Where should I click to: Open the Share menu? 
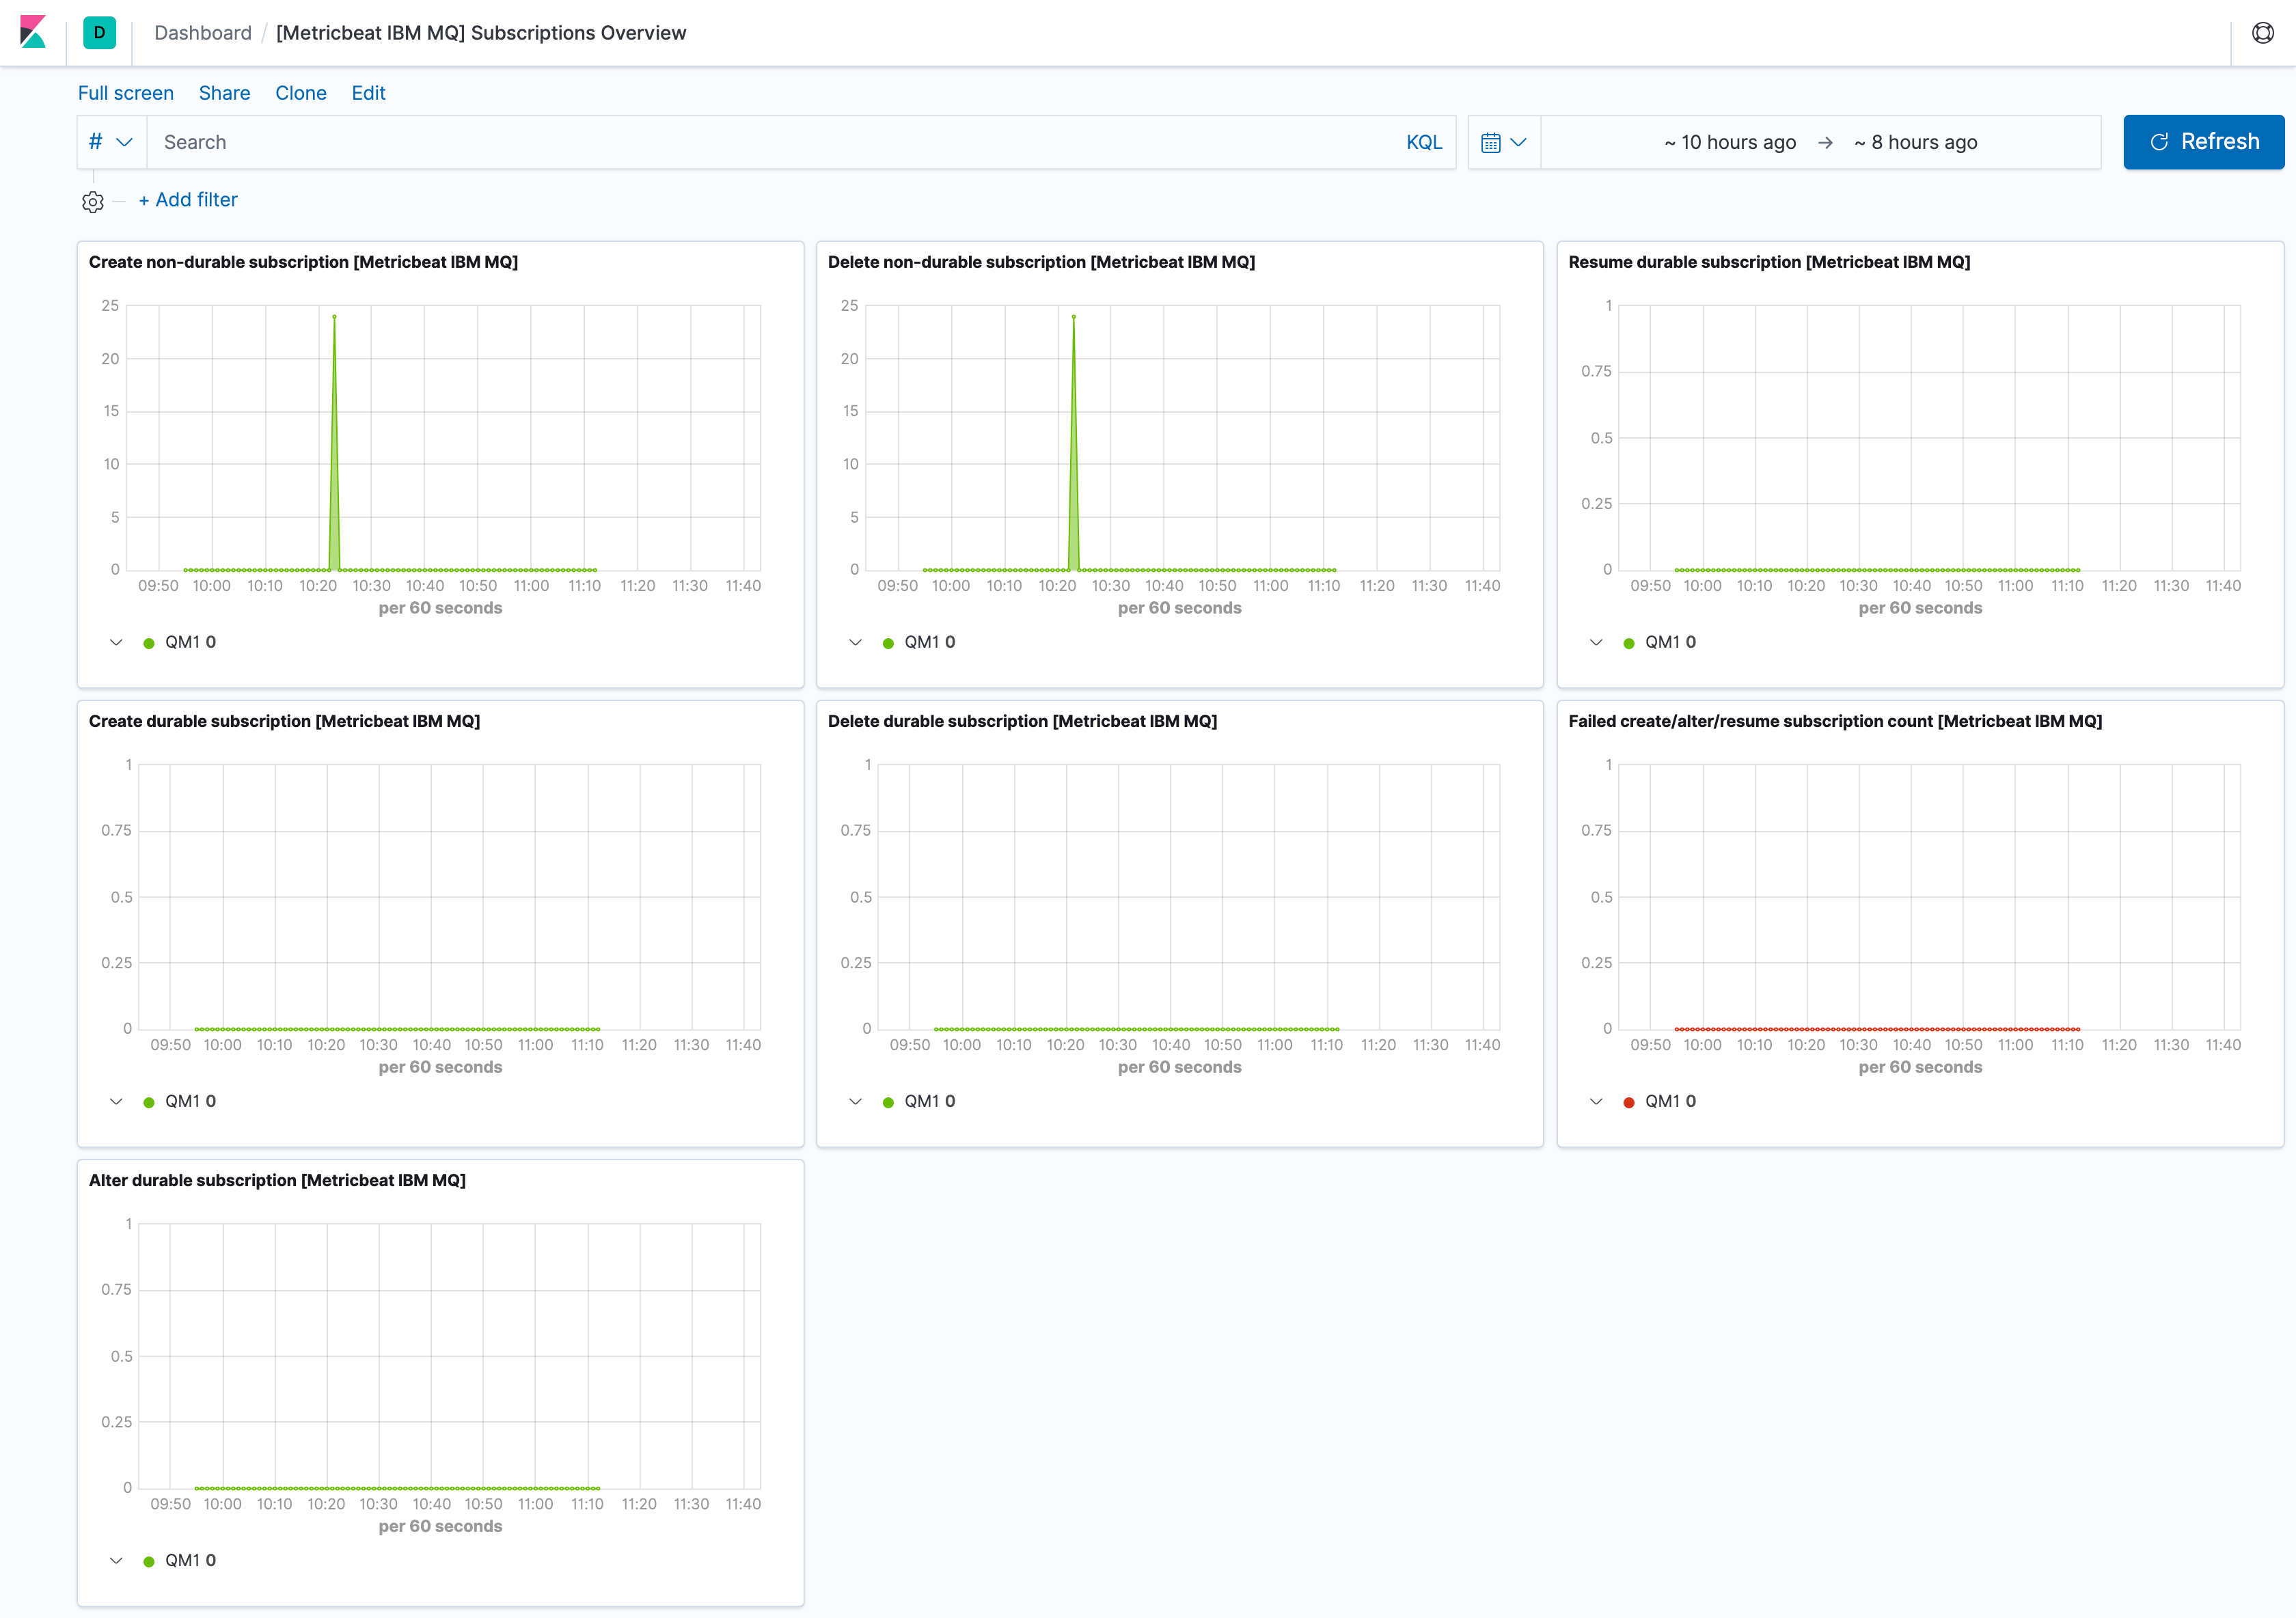coord(224,93)
